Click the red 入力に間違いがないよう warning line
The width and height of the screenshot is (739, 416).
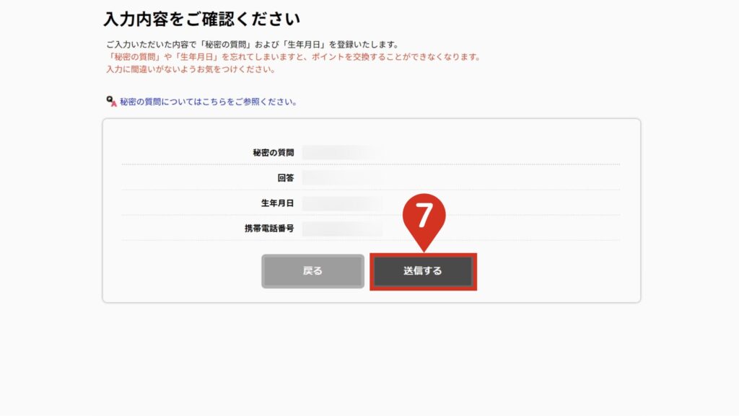click(x=191, y=69)
